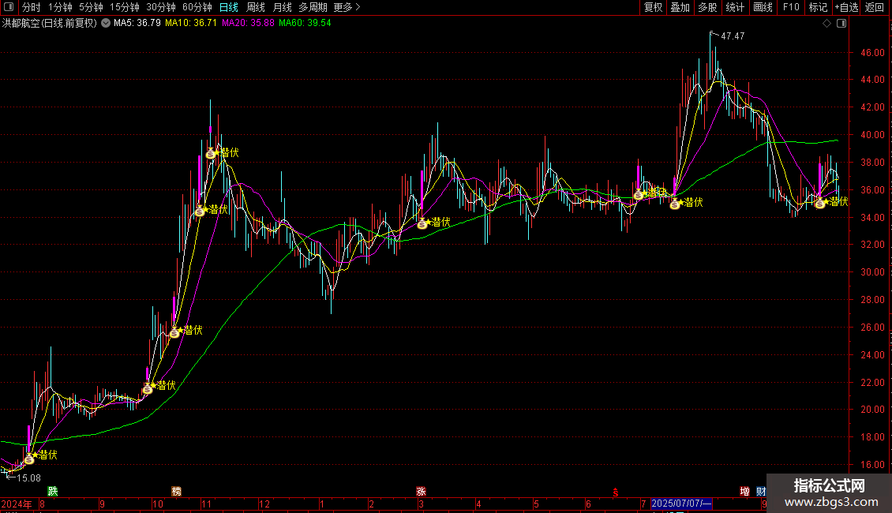The width and height of the screenshot is (892, 513).
Task: Click the 潜伏 money-bag marker above the March label
Action: pos(422,224)
